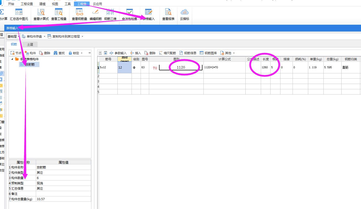
Task: Add a 节点 in the tree toolbar
Action: tap(16, 53)
